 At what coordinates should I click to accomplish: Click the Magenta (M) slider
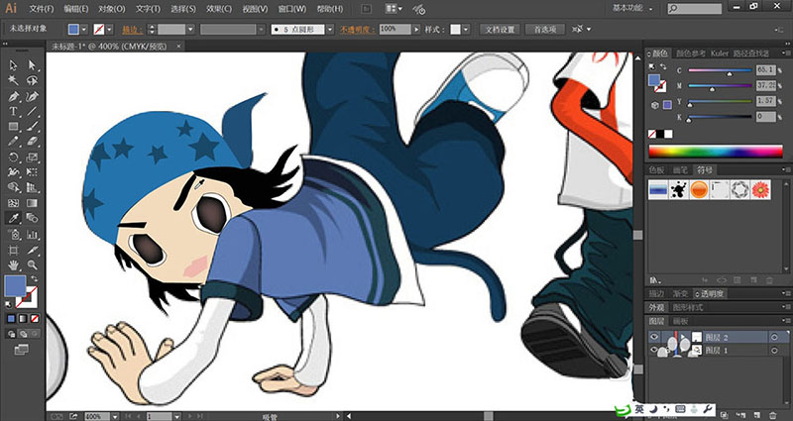(x=721, y=85)
